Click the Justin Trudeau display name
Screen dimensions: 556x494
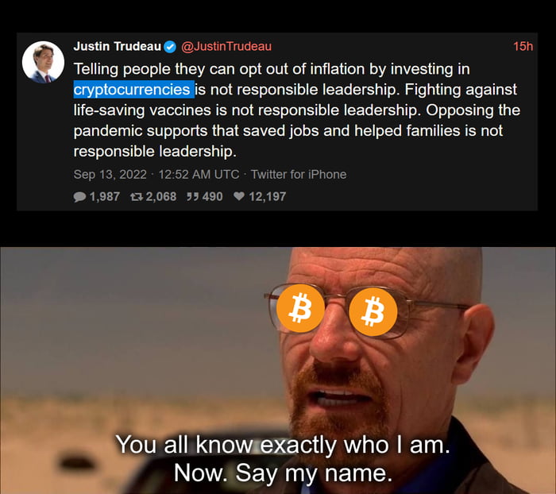click(x=118, y=46)
